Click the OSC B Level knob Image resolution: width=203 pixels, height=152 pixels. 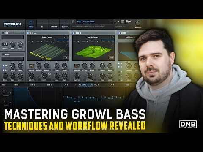pos(110,76)
